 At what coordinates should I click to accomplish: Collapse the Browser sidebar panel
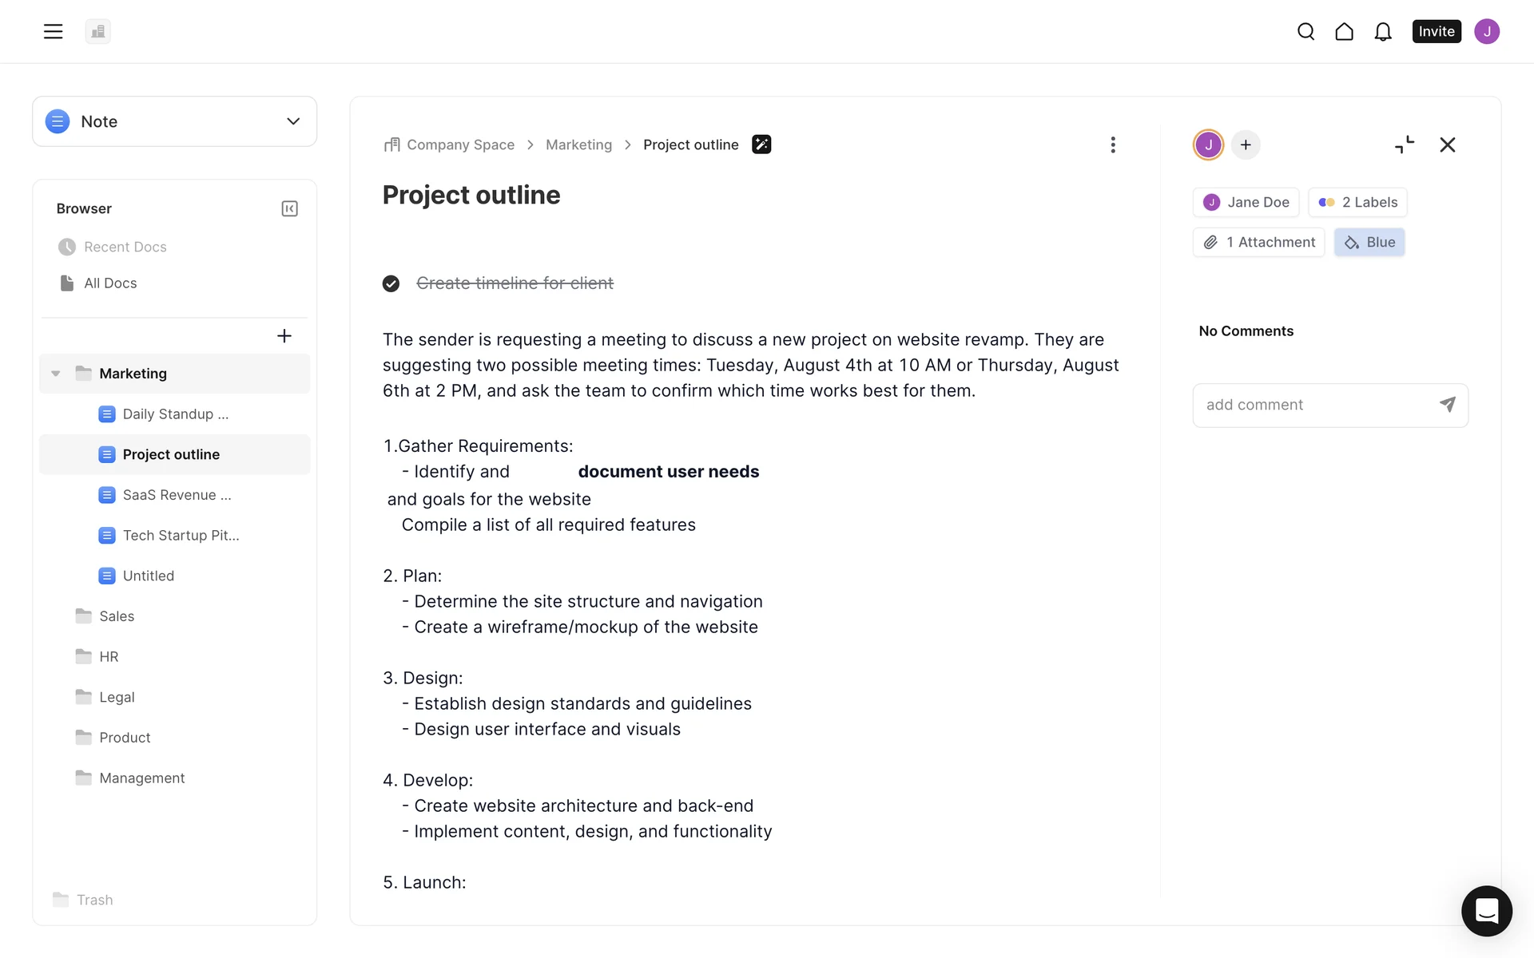click(289, 208)
